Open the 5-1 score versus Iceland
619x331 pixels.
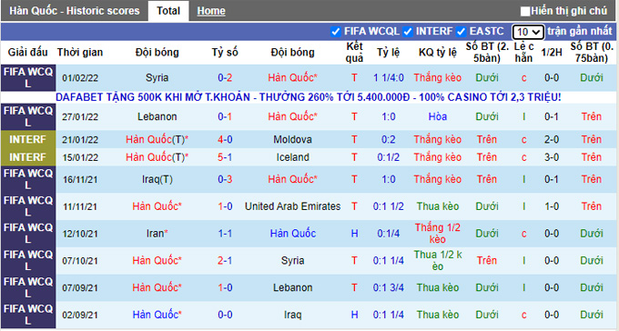tap(225, 157)
